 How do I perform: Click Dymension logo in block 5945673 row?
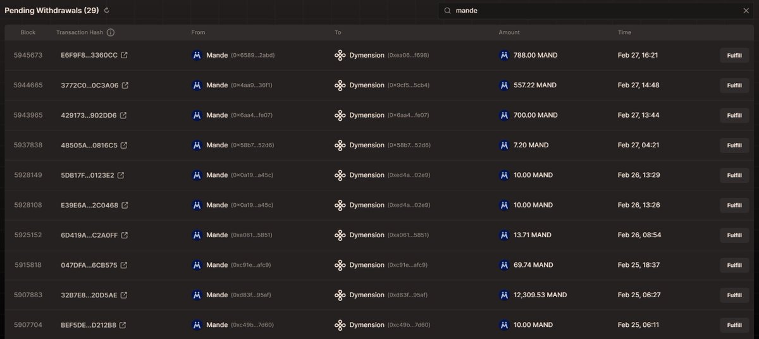point(340,55)
